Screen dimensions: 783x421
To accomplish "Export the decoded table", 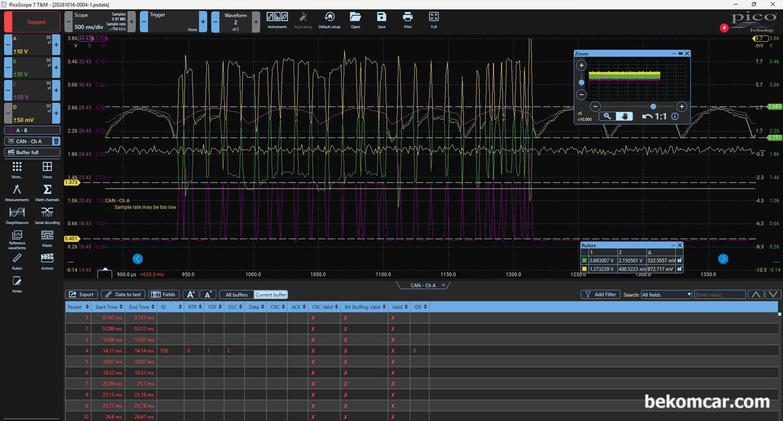I will pyautogui.click(x=81, y=295).
